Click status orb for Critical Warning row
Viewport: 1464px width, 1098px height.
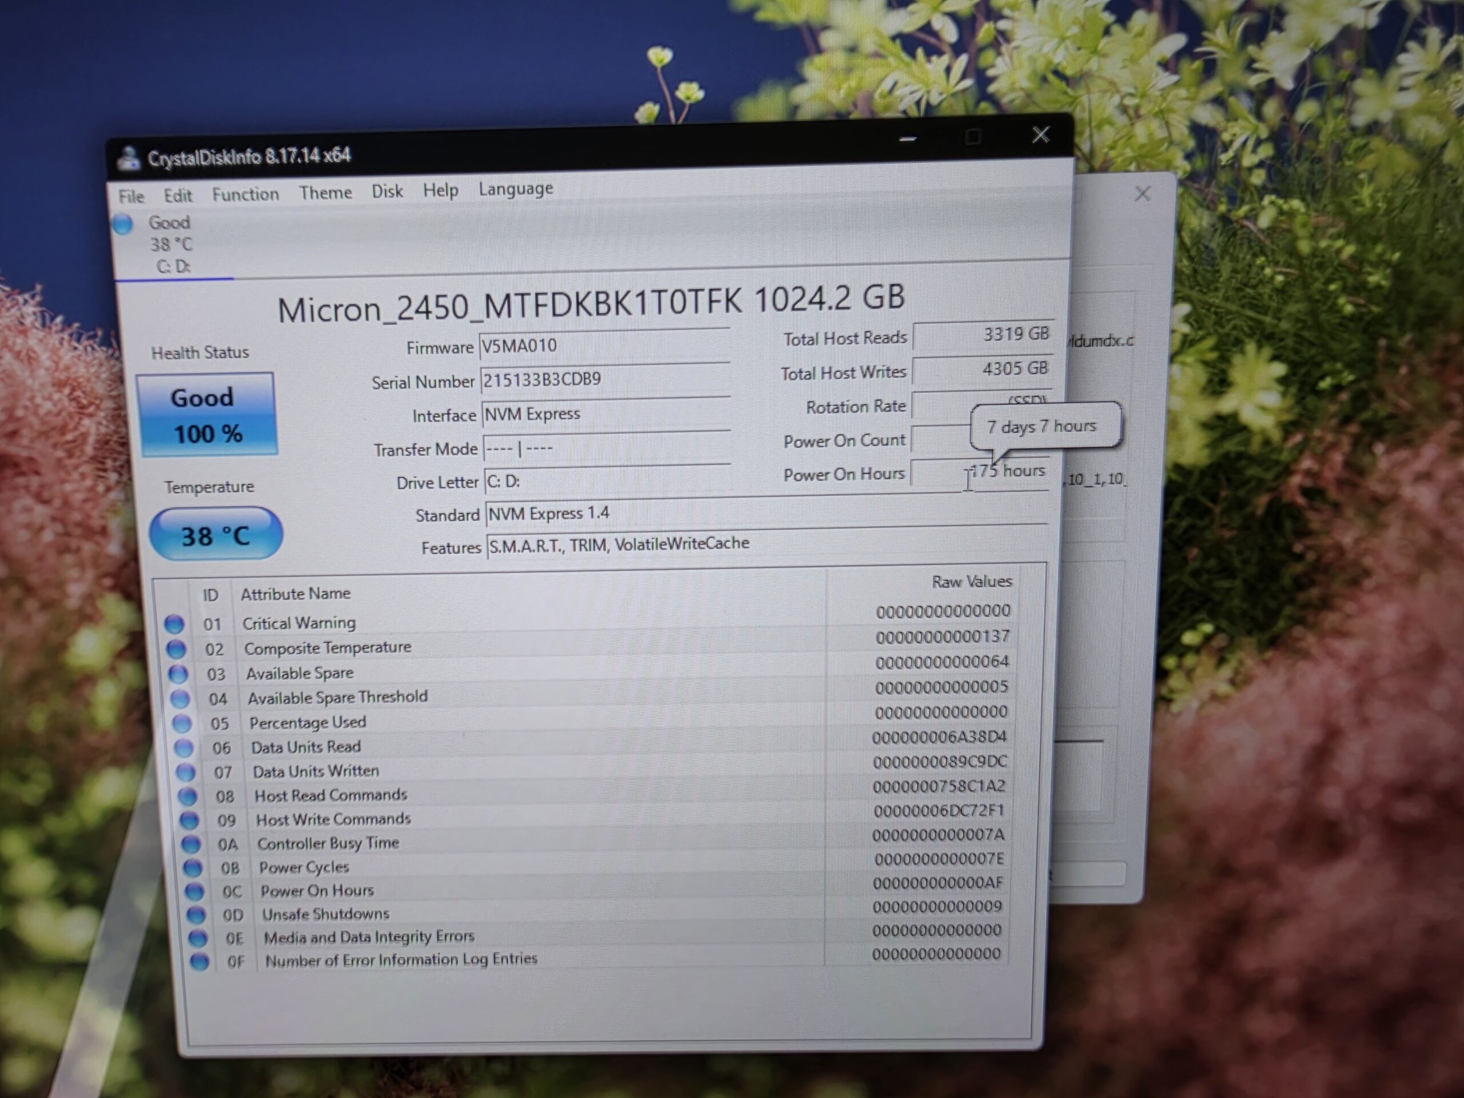click(174, 623)
